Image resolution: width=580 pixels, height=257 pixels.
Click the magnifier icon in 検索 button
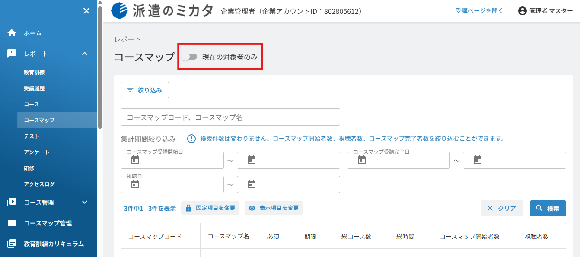pos(539,208)
